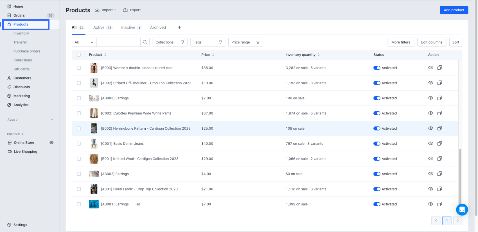Add new view tab with plus
Viewport: 478px width, 232px height.
point(179,27)
